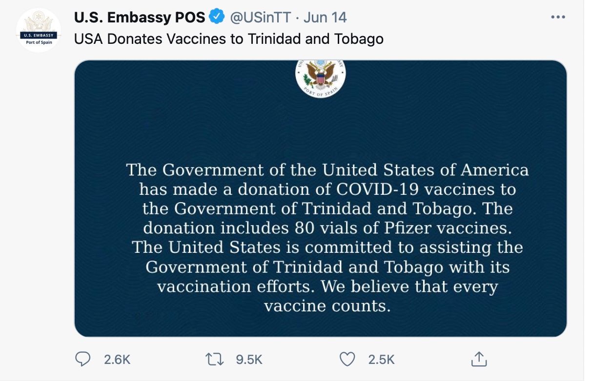The image size is (612, 381).
Task: Open the three-dot more options menu
Action: click(558, 17)
